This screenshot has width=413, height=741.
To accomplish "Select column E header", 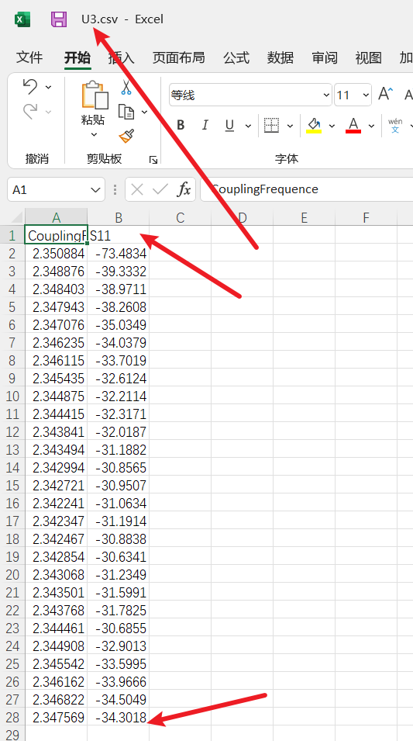I will (304, 217).
